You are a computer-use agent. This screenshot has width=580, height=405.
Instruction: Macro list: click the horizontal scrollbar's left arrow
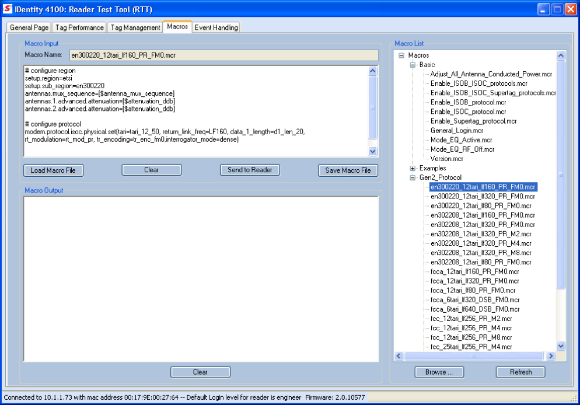coord(399,356)
